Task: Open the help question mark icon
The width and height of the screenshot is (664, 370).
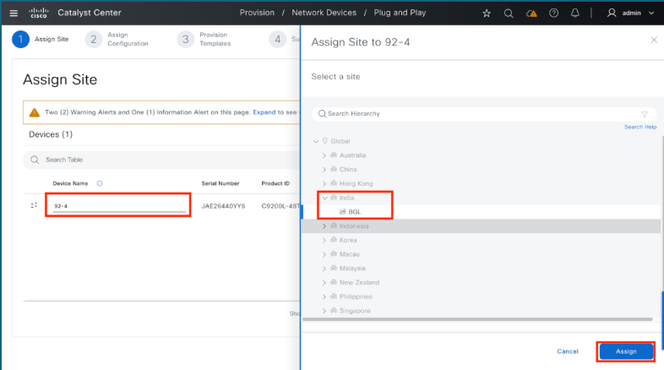Action: [x=553, y=14]
